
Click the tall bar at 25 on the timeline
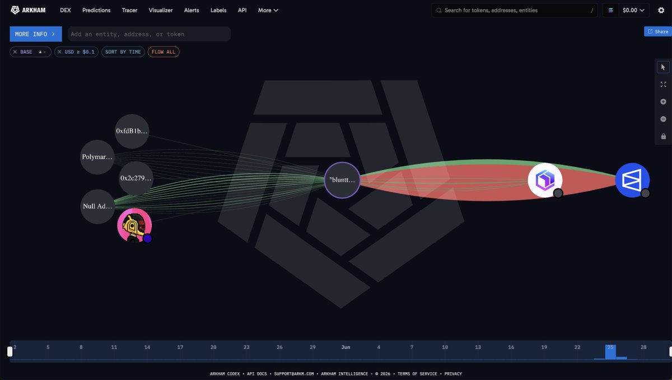(610, 352)
